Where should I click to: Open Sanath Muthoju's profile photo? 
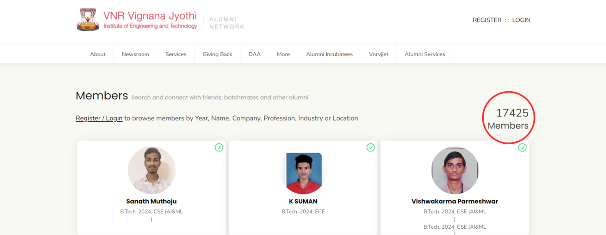click(x=151, y=170)
